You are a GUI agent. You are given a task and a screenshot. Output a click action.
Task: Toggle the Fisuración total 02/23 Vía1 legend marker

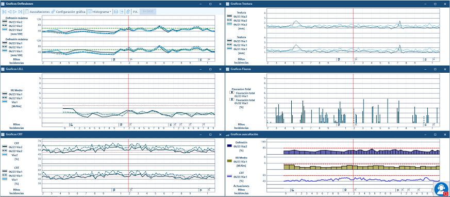pyautogui.click(x=231, y=93)
